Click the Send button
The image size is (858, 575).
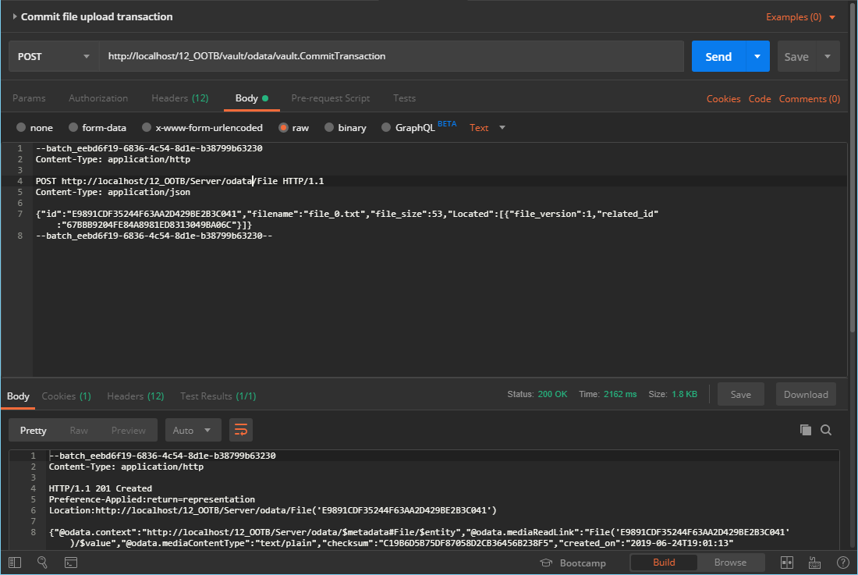point(718,57)
